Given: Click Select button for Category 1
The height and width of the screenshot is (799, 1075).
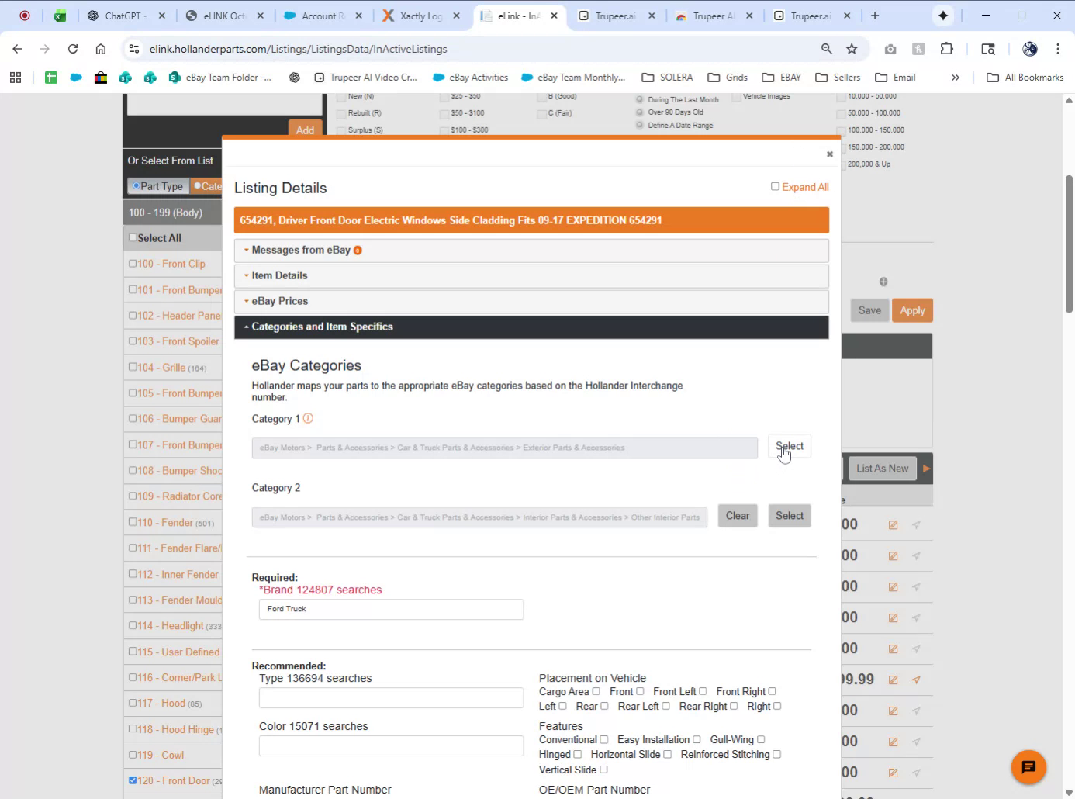Looking at the screenshot, I should [x=790, y=446].
